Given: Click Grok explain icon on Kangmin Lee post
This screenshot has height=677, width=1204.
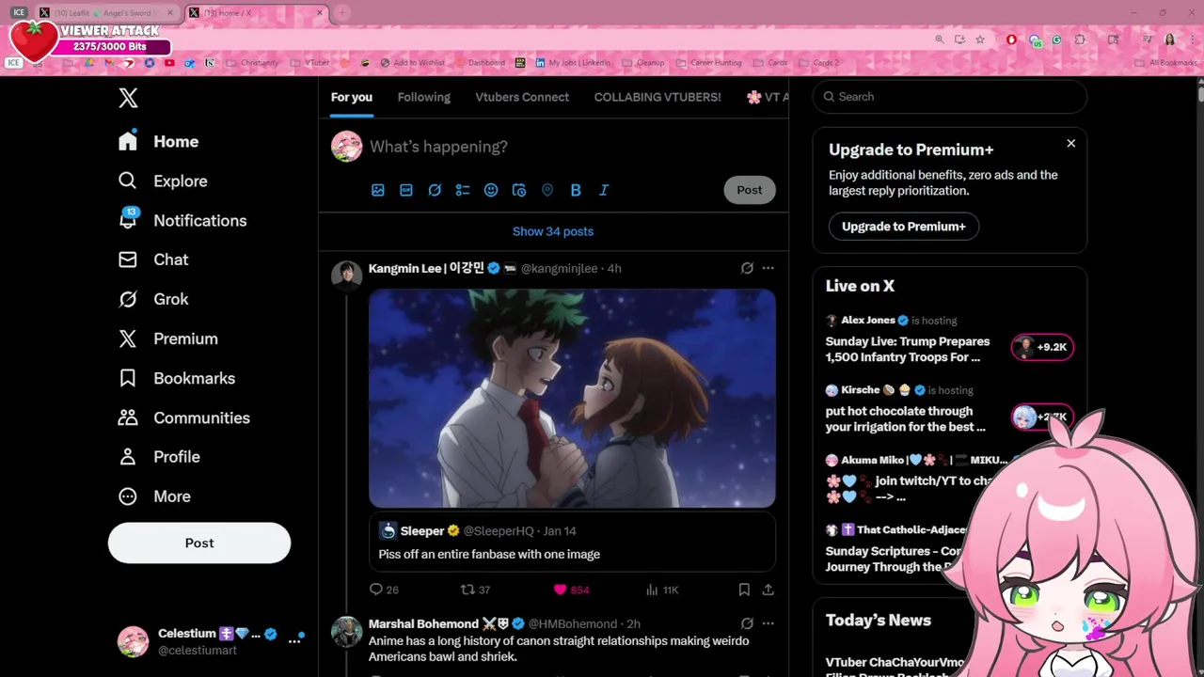Looking at the screenshot, I should (x=747, y=268).
